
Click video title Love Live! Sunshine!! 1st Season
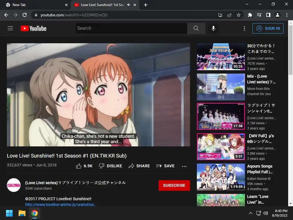67,156
